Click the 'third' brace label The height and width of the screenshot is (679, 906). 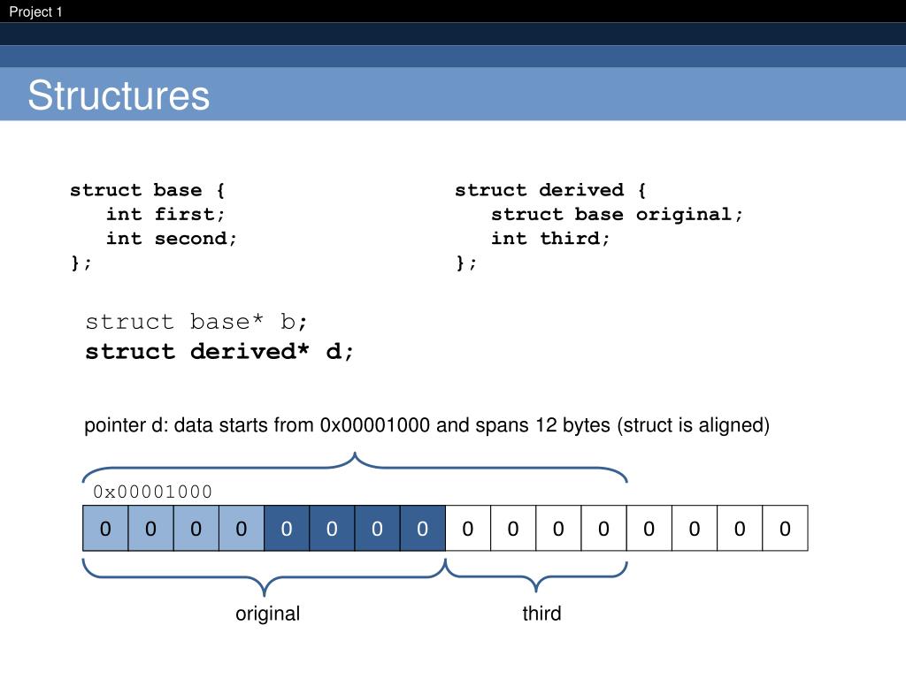pos(541,614)
